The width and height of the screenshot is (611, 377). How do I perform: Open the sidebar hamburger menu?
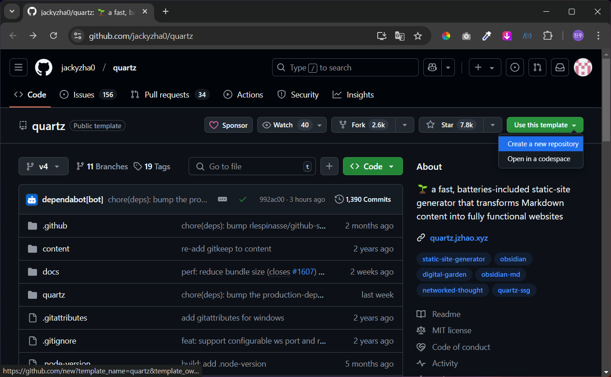coord(18,67)
